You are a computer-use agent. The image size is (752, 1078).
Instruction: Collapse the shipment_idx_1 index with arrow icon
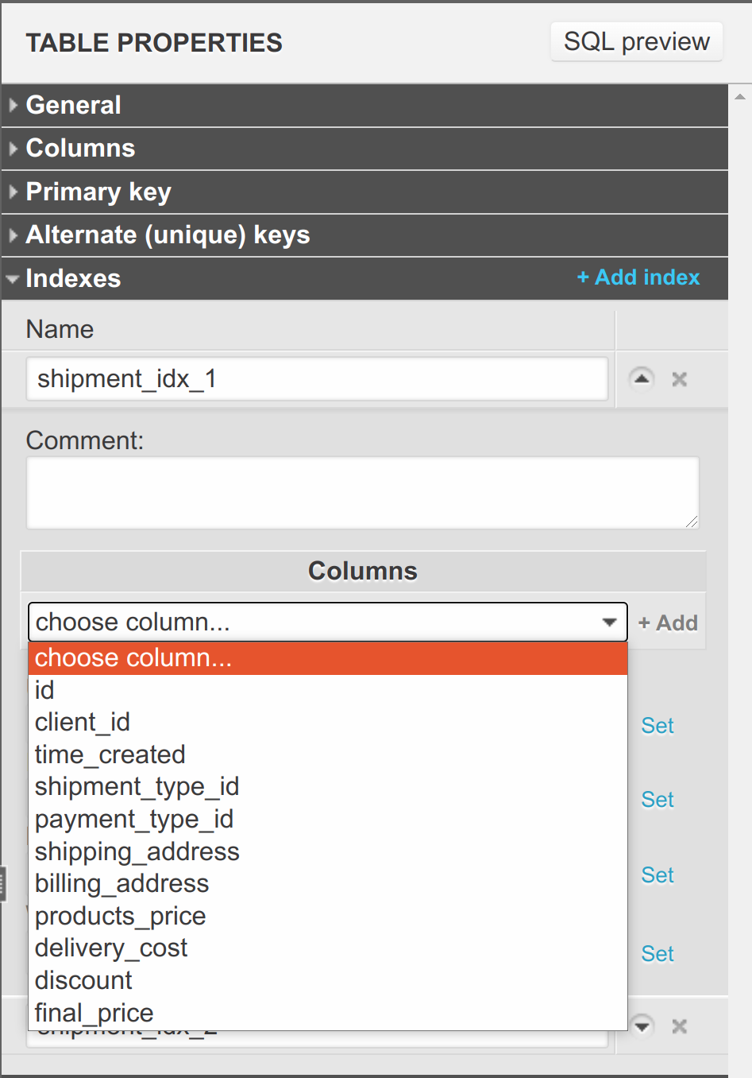point(642,378)
